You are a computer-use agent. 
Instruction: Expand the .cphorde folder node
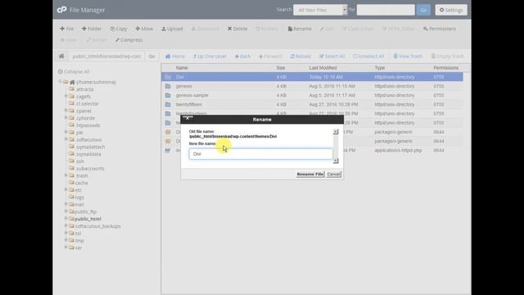point(65,118)
